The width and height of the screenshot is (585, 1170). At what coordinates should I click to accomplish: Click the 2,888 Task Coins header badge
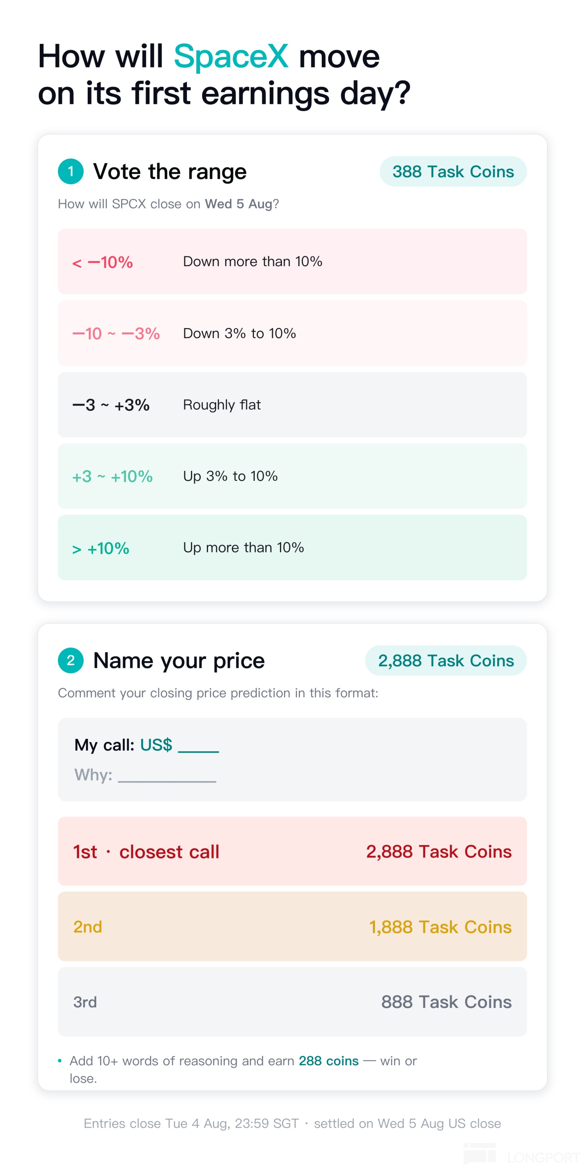pyautogui.click(x=446, y=660)
